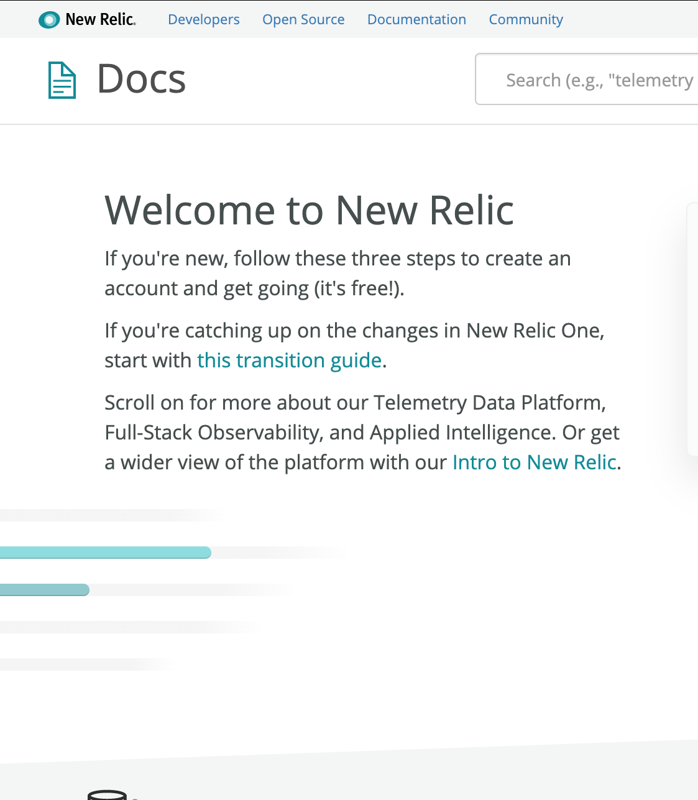698x800 pixels.
Task: Click the New Relic wordmark text
Action: (x=101, y=20)
